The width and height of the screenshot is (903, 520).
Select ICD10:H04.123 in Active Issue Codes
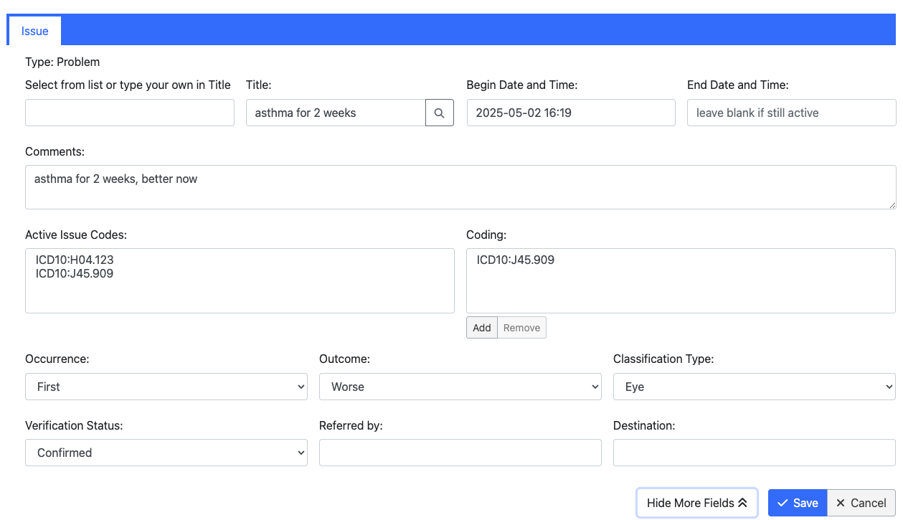click(75, 260)
